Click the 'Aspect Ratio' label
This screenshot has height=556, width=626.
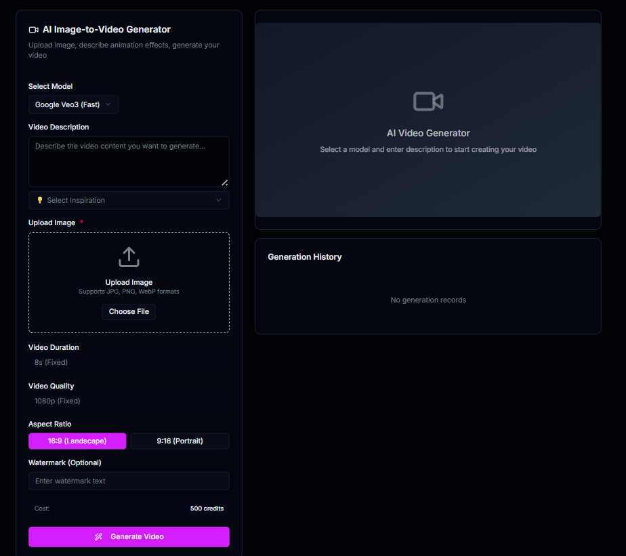point(50,424)
